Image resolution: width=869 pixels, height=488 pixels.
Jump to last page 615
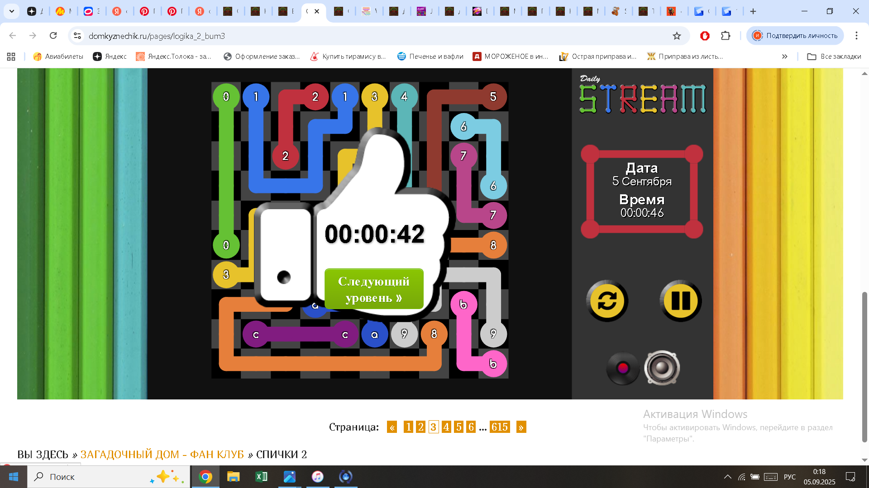point(500,427)
